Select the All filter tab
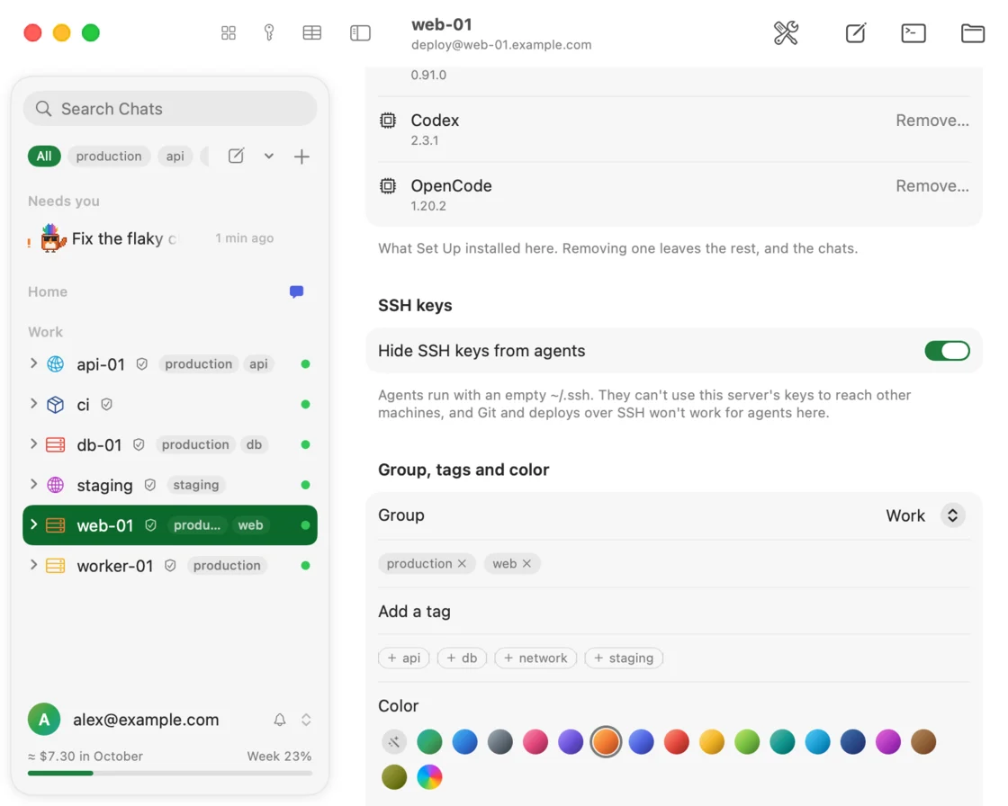1008x806 pixels. (44, 157)
